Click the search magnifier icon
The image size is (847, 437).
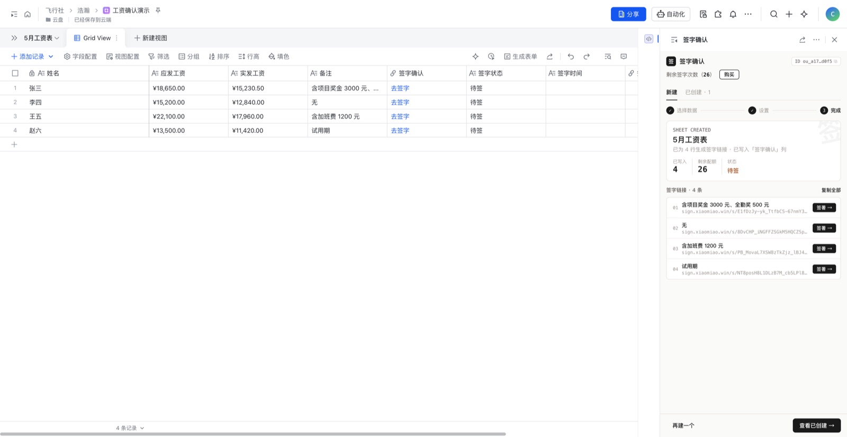(x=774, y=14)
